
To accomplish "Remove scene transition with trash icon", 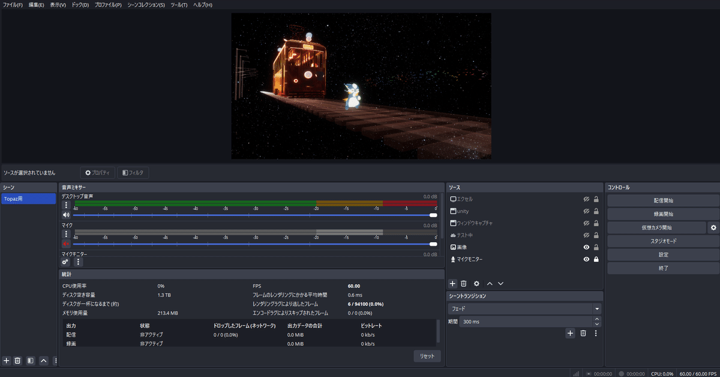I will (583, 333).
